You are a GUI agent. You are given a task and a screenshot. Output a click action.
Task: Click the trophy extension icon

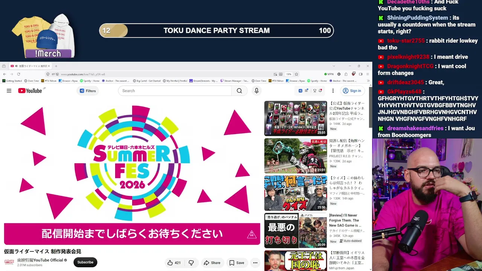pyautogui.click(x=314, y=91)
